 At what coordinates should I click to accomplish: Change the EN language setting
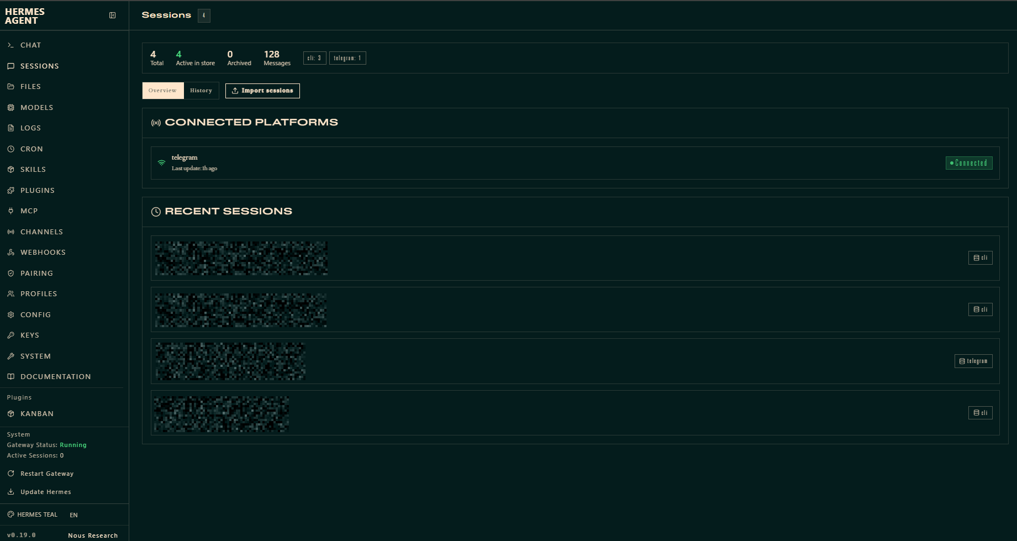(73, 515)
